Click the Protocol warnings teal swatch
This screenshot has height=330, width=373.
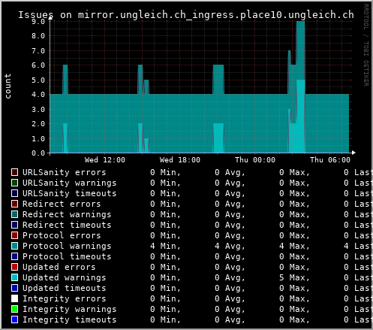[x=15, y=246]
